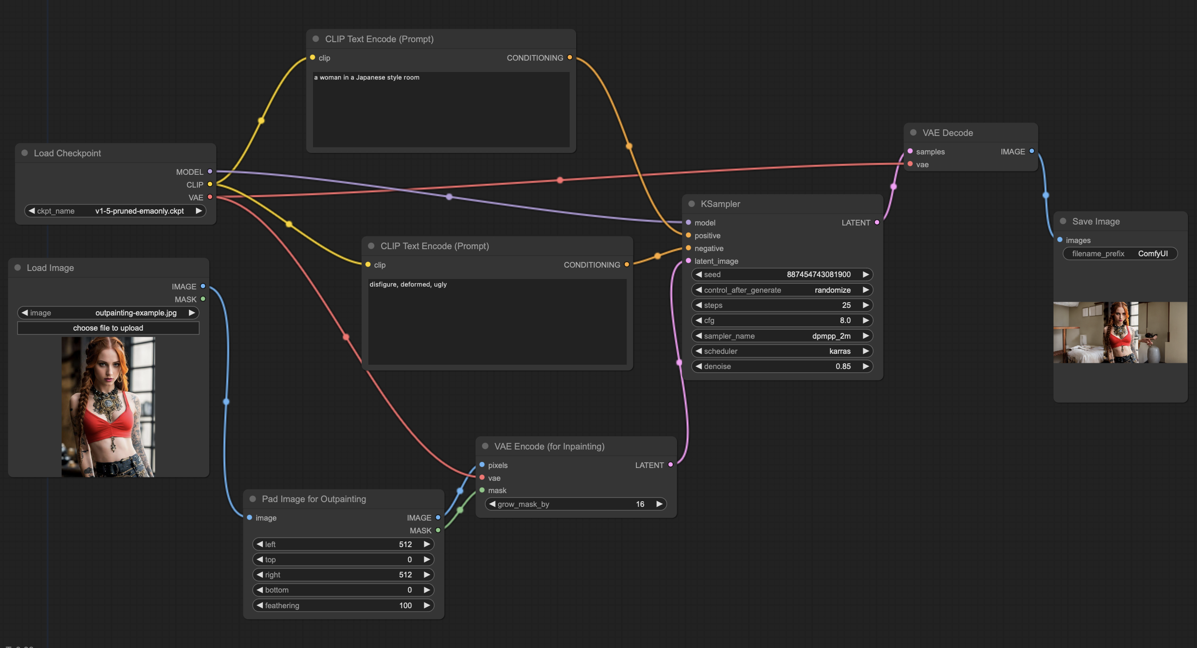The image size is (1197, 648).
Task: Click the pixels input socket on VAE Encode
Action: pyautogui.click(x=482, y=465)
